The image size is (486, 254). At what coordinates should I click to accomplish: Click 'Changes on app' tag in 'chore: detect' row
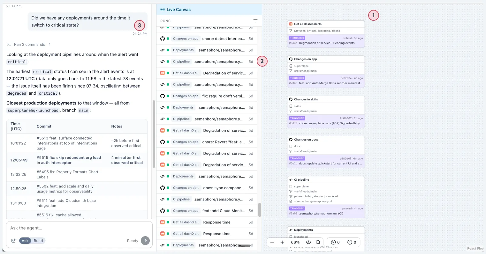point(186,39)
